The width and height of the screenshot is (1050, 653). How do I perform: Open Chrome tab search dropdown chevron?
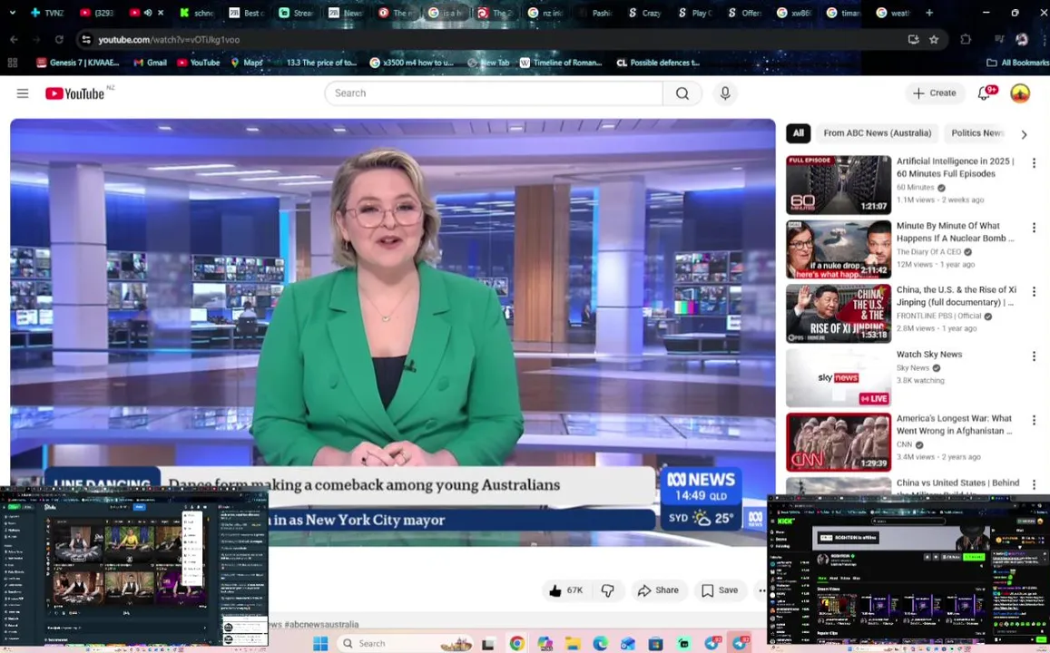pos(12,13)
